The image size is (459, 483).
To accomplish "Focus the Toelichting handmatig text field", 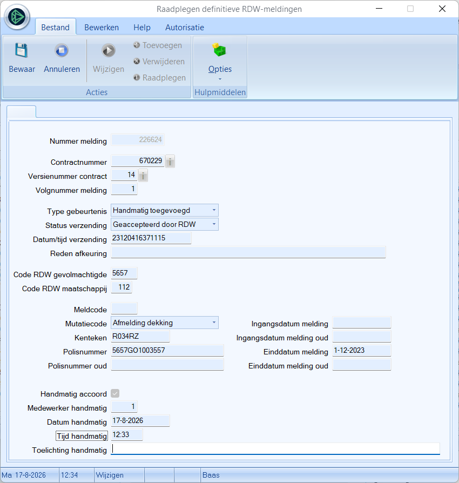I will click(x=275, y=449).
